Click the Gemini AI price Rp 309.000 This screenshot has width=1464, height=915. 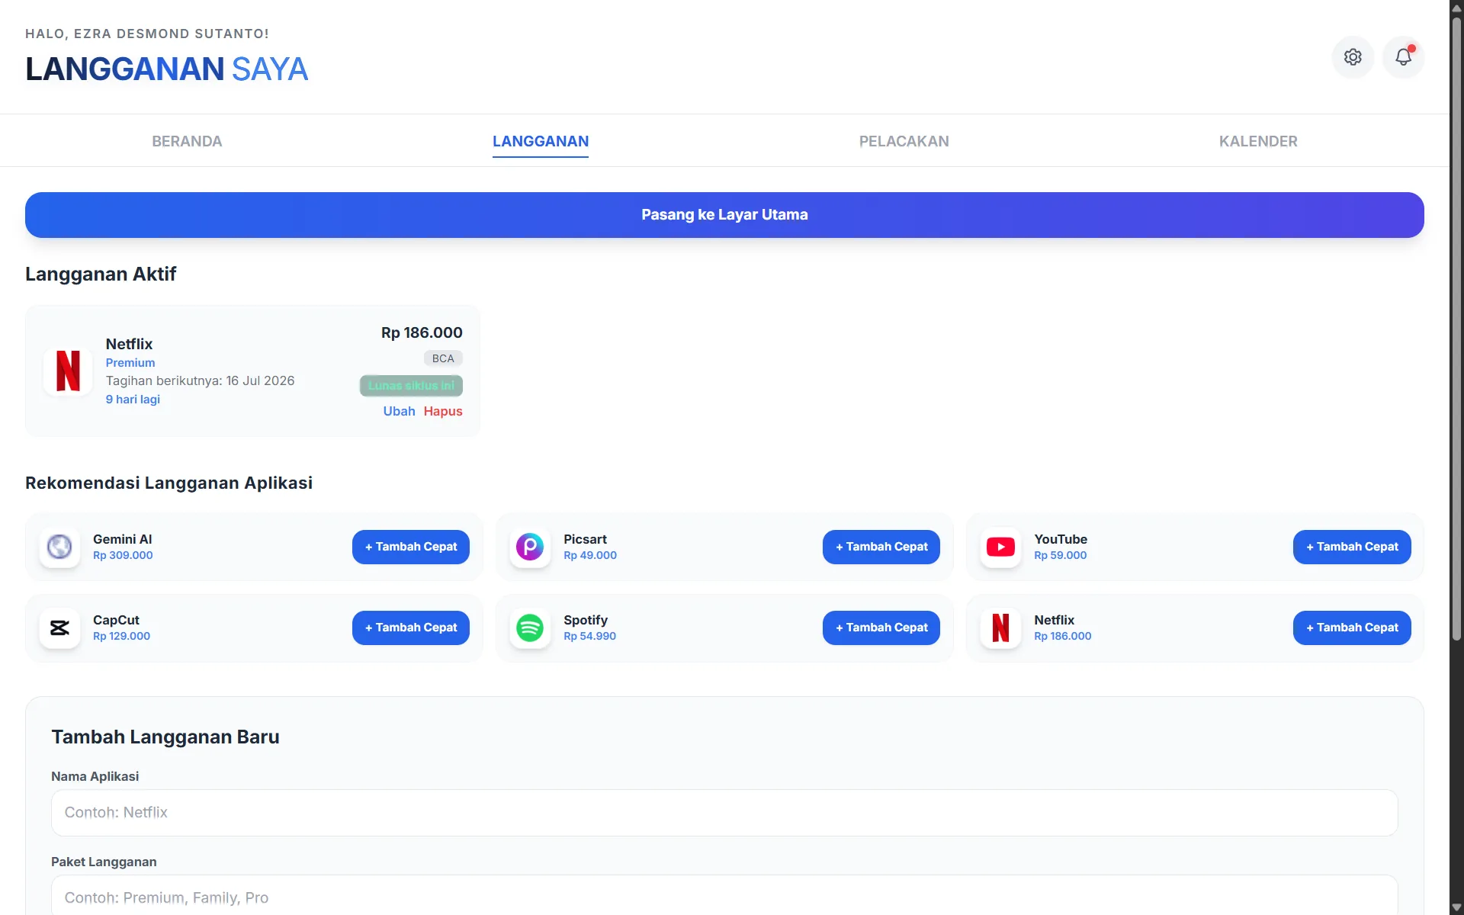[123, 555]
